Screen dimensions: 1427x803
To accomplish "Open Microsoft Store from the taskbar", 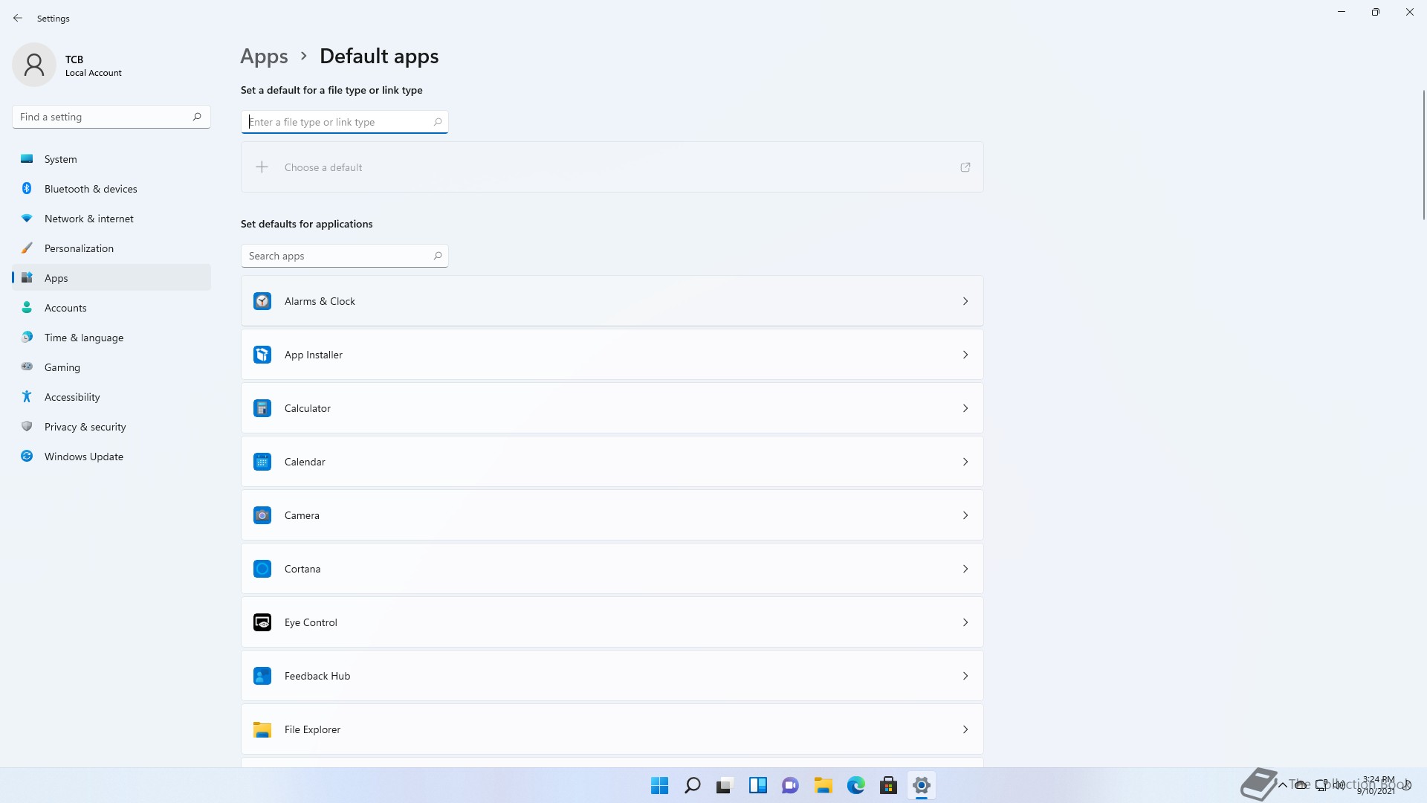I will click(888, 785).
